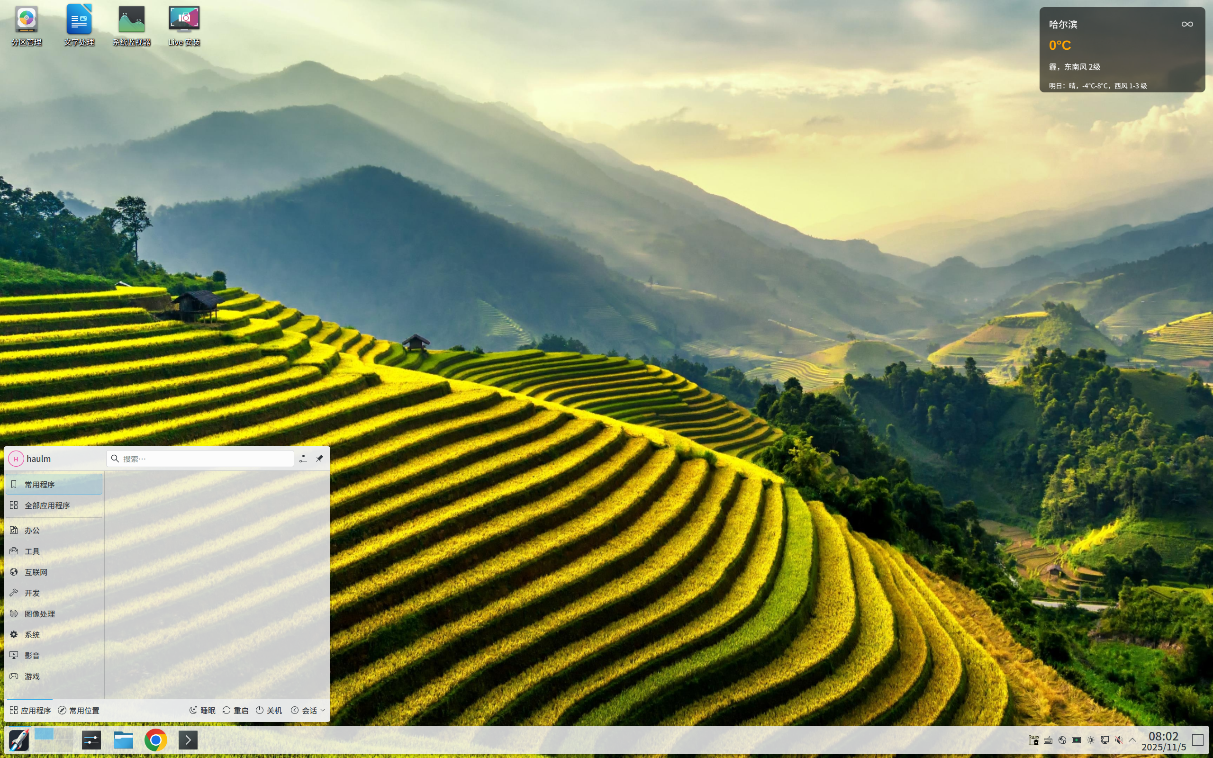This screenshot has height=758, width=1213.
Task: Switch to the 应用程序 tab
Action: 30,710
